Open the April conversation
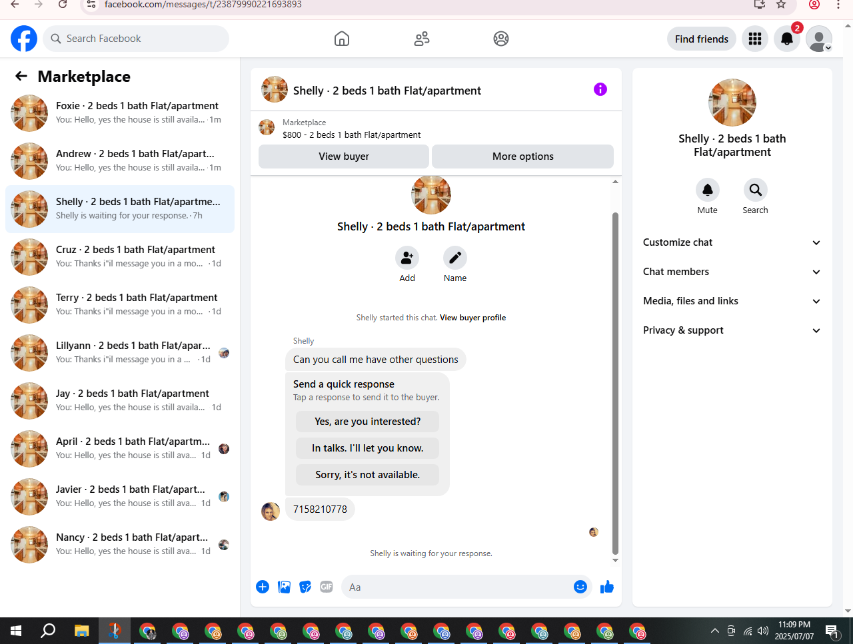 (120, 449)
